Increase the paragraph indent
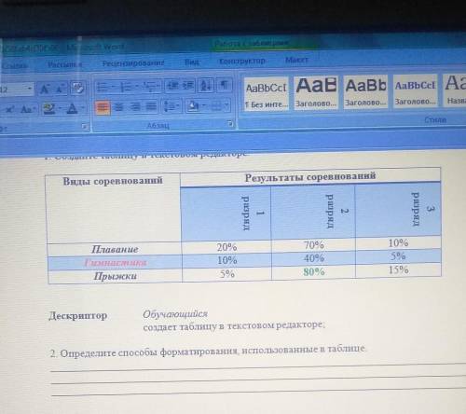This screenshot has height=414, width=466. [188, 85]
